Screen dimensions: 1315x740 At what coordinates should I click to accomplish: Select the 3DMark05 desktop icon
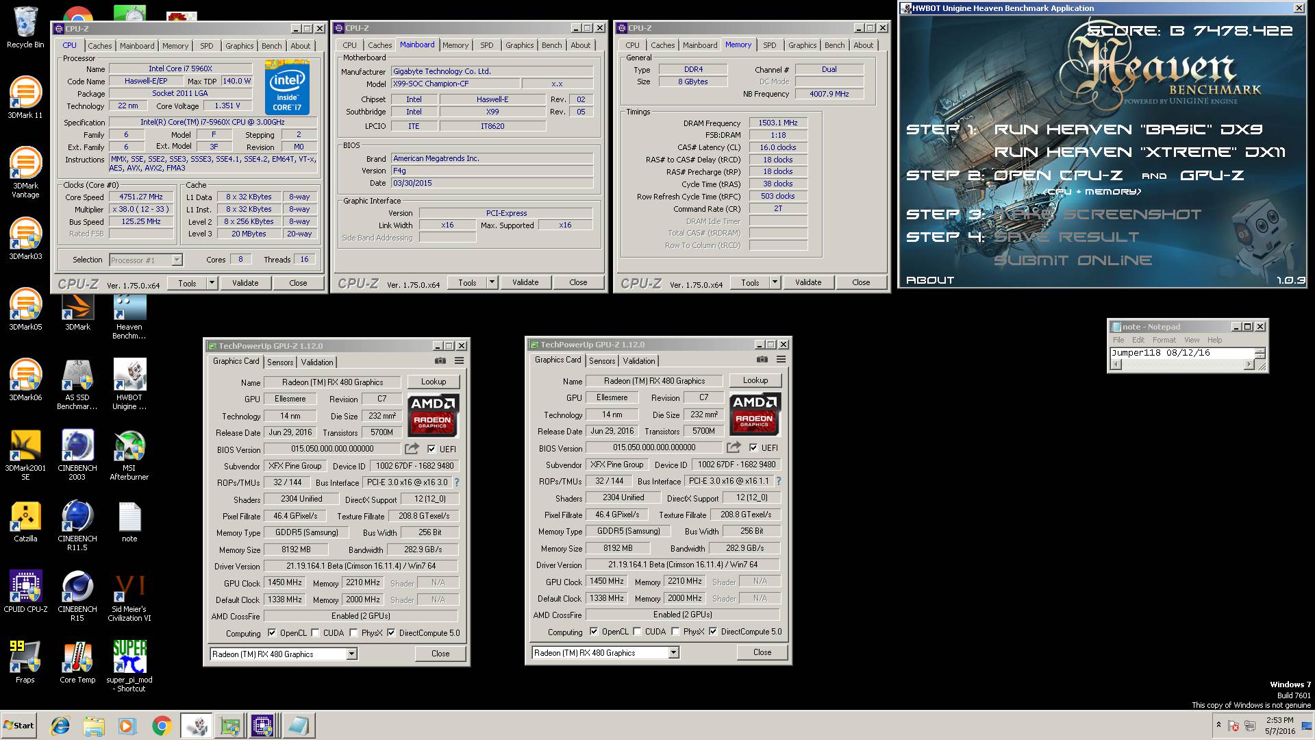coord(25,308)
